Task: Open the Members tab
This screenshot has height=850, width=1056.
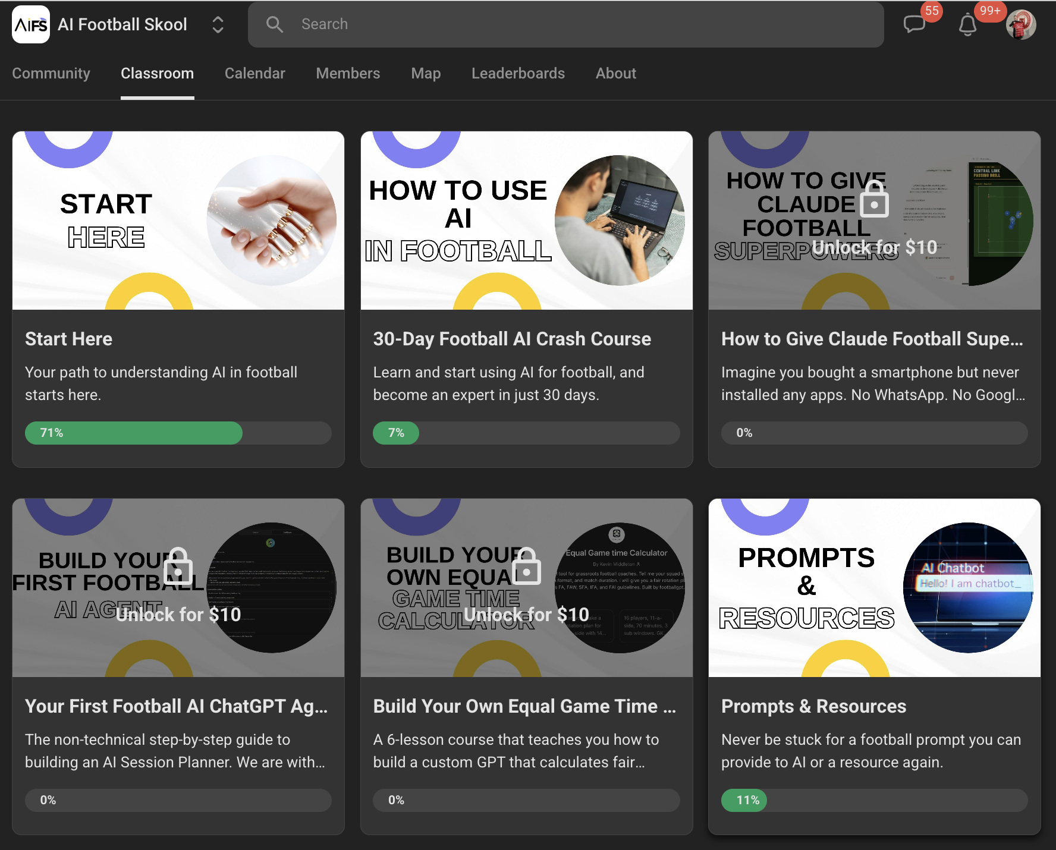Action: pos(348,73)
